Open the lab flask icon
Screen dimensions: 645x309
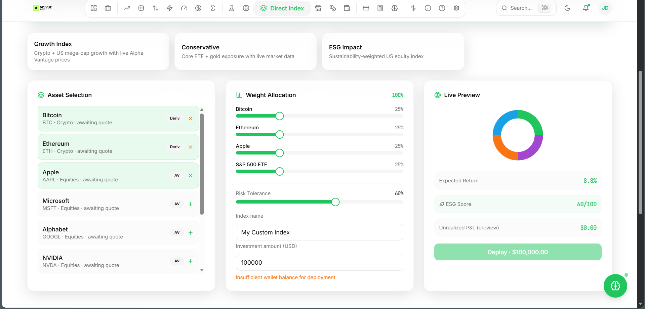click(x=232, y=8)
